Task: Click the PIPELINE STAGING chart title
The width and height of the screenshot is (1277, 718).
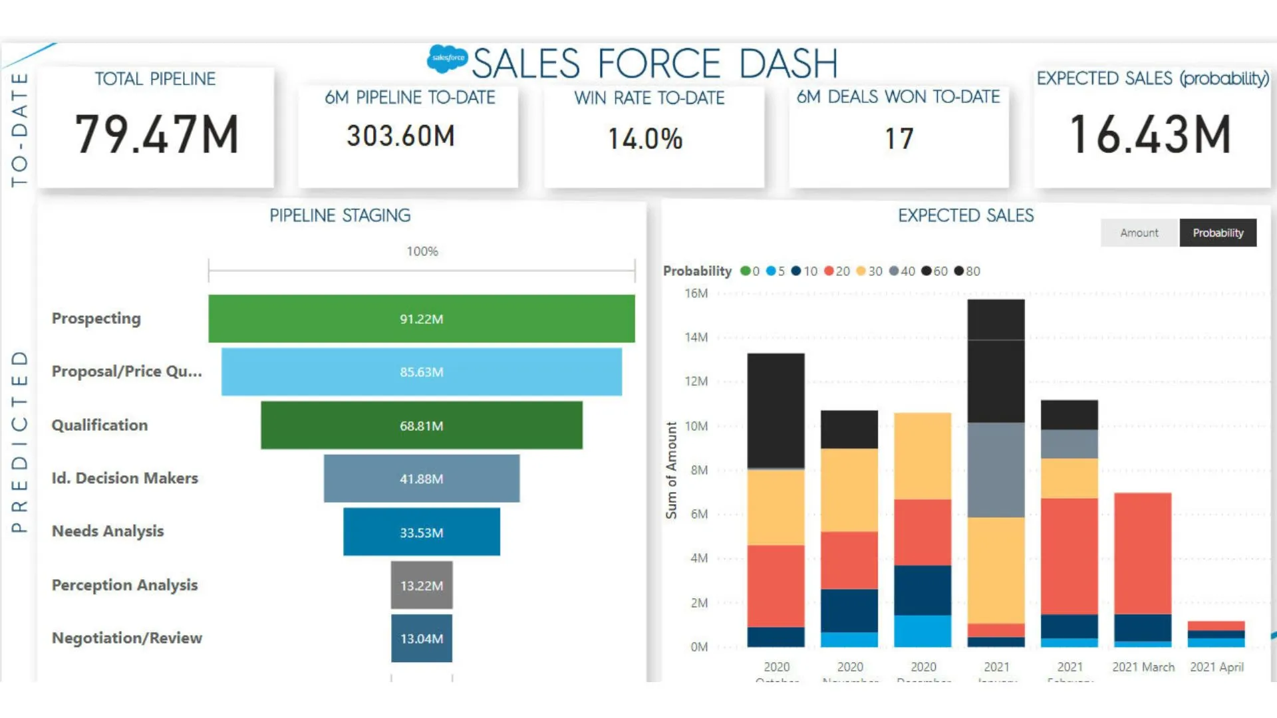Action: (340, 215)
